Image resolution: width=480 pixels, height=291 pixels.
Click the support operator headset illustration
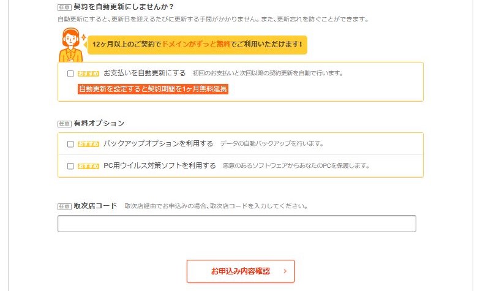71,45
